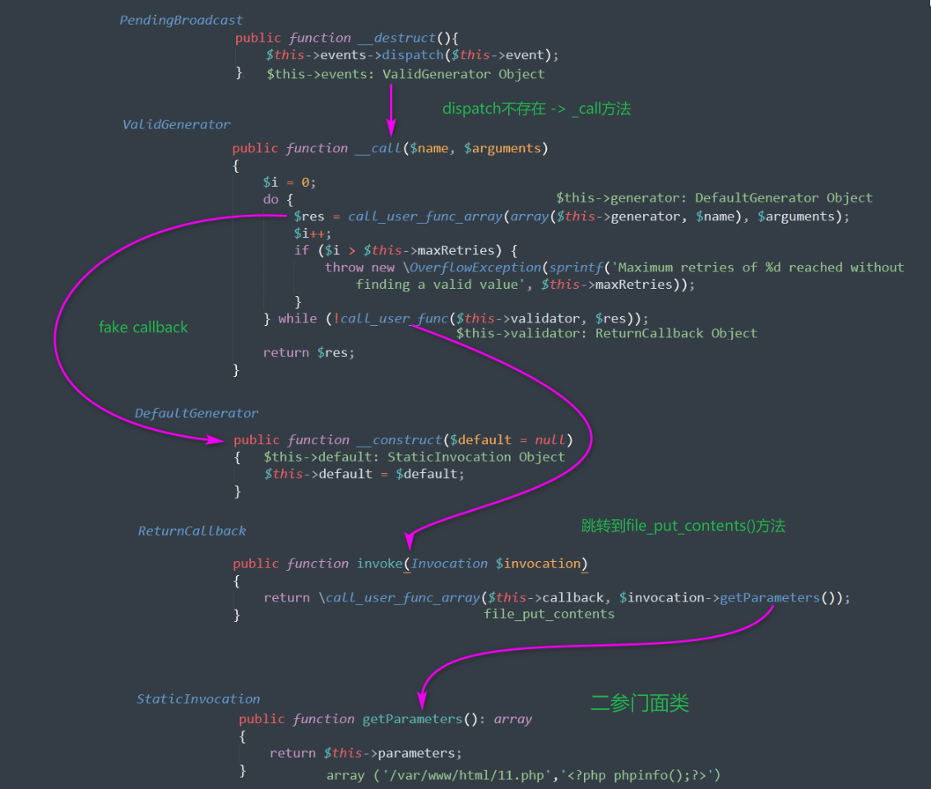Viewport: 931px width, 789px height.
Task: Click the green '二参门面类' annotation
Action: pyautogui.click(x=640, y=703)
